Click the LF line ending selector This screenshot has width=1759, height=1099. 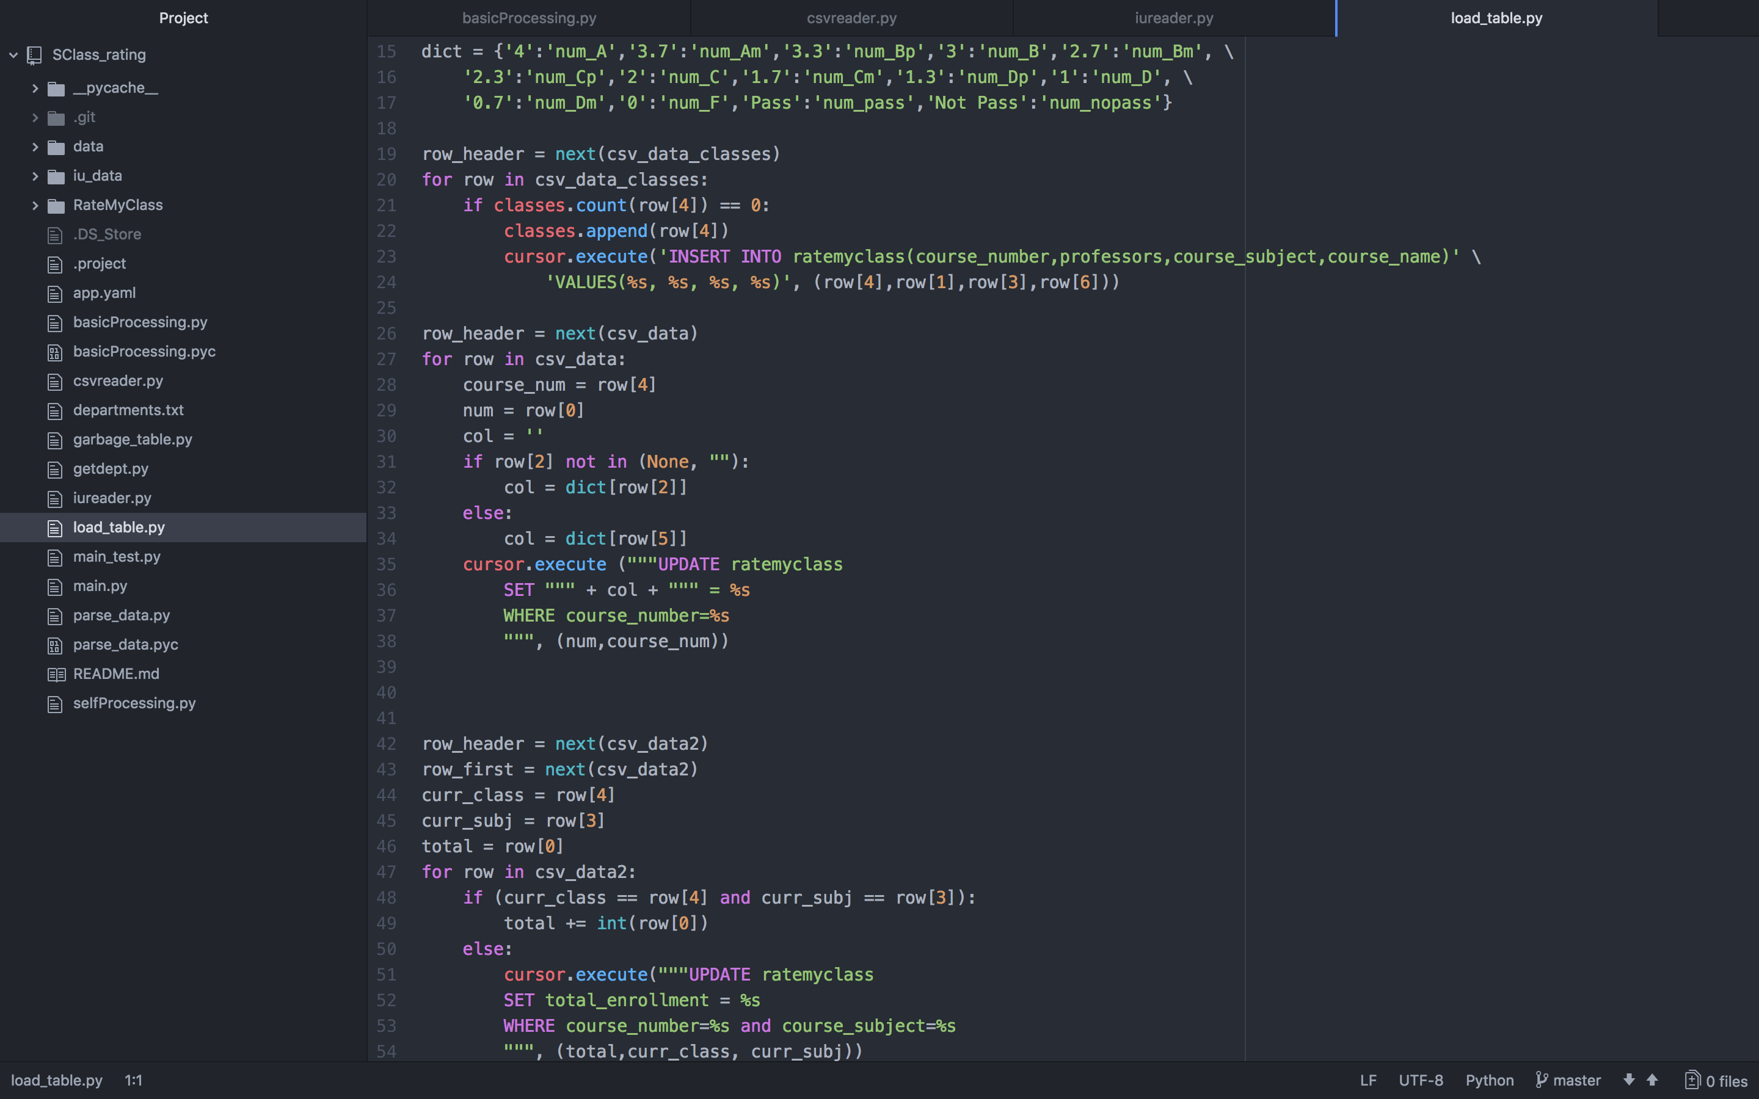1368,1080
